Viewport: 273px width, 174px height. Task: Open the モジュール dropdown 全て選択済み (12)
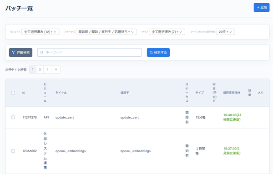click(x=40, y=32)
